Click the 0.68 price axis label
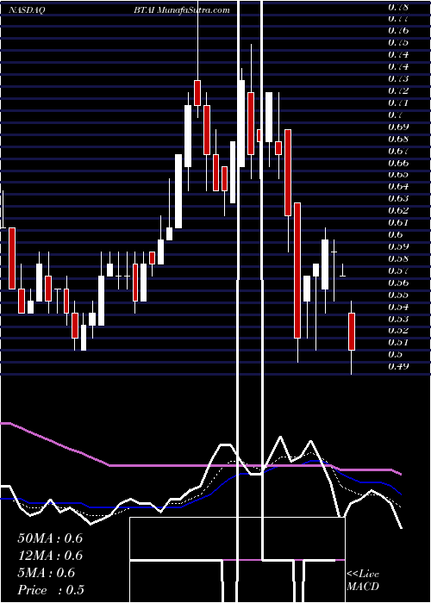This screenshot has width=431, height=603. point(398,139)
